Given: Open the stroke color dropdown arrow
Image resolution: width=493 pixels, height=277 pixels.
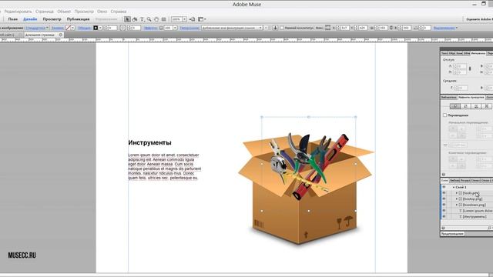Looking at the screenshot, I should coord(100,28).
